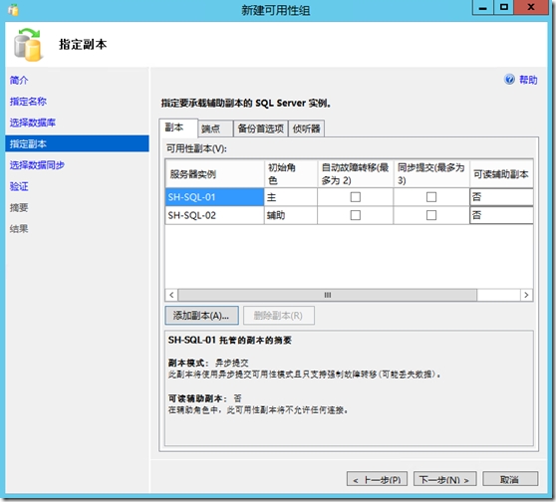Screen dimensions: 556x502
Task: Click the 自动故障转移 column header
Action: 356,174
